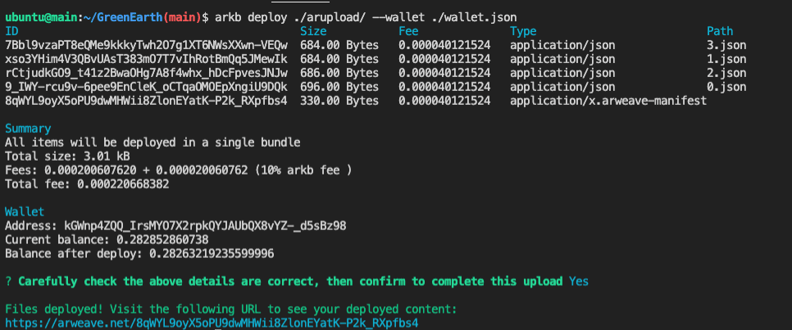The image size is (792, 330).
Task: Click the Current balance value
Action: point(162,240)
